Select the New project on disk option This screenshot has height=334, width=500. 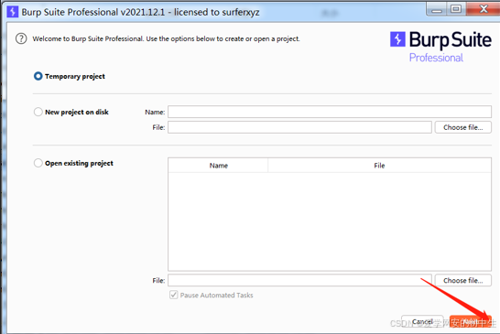click(38, 112)
